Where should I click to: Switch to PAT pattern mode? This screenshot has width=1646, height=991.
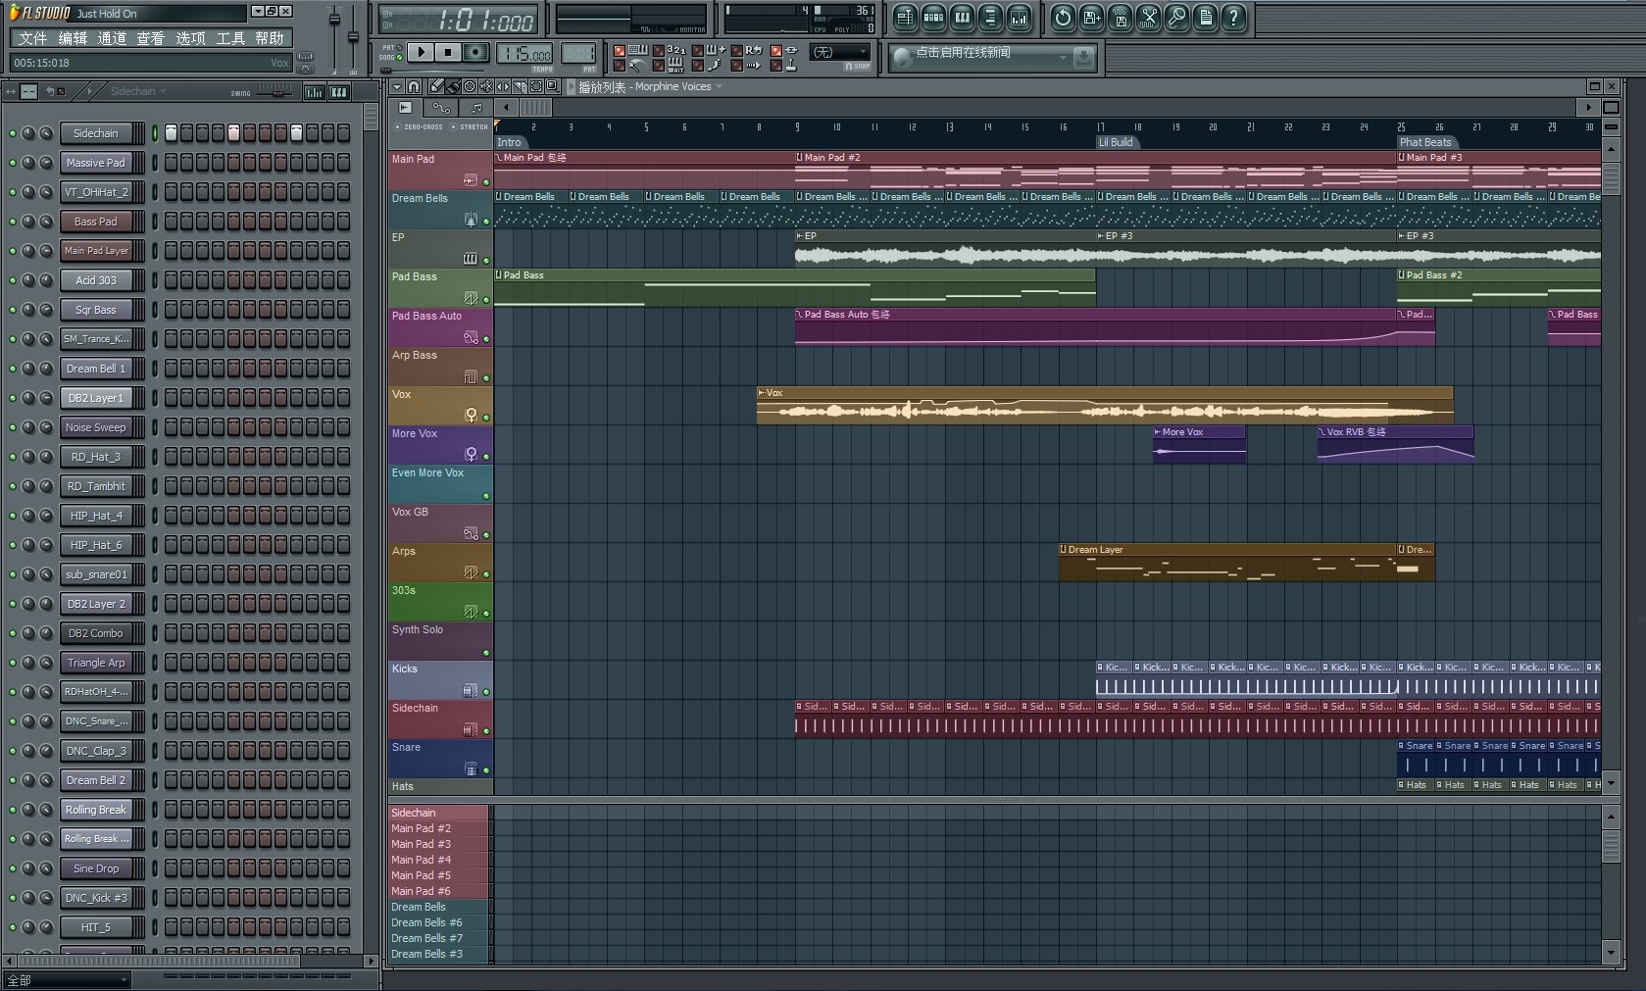tap(399, 47)
